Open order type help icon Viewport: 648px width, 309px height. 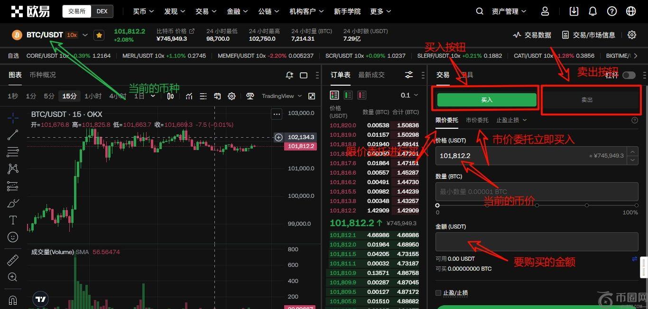click(x=635, y=120)
